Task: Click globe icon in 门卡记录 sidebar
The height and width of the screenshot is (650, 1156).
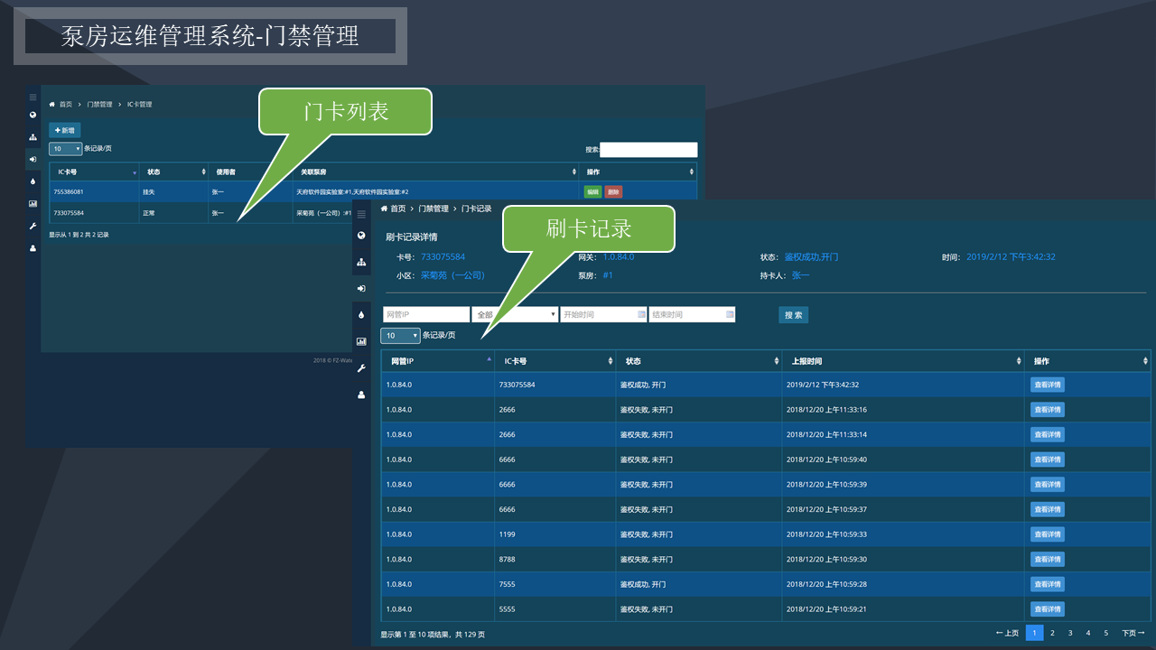Action: click(361, 236)
